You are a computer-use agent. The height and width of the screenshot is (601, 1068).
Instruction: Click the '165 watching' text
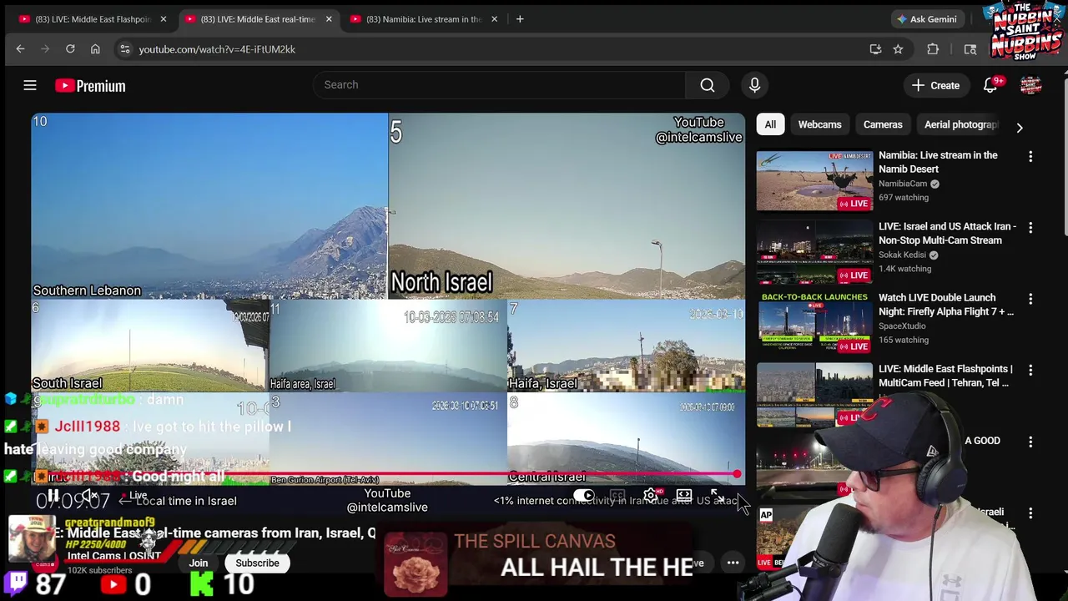point(904,340)
